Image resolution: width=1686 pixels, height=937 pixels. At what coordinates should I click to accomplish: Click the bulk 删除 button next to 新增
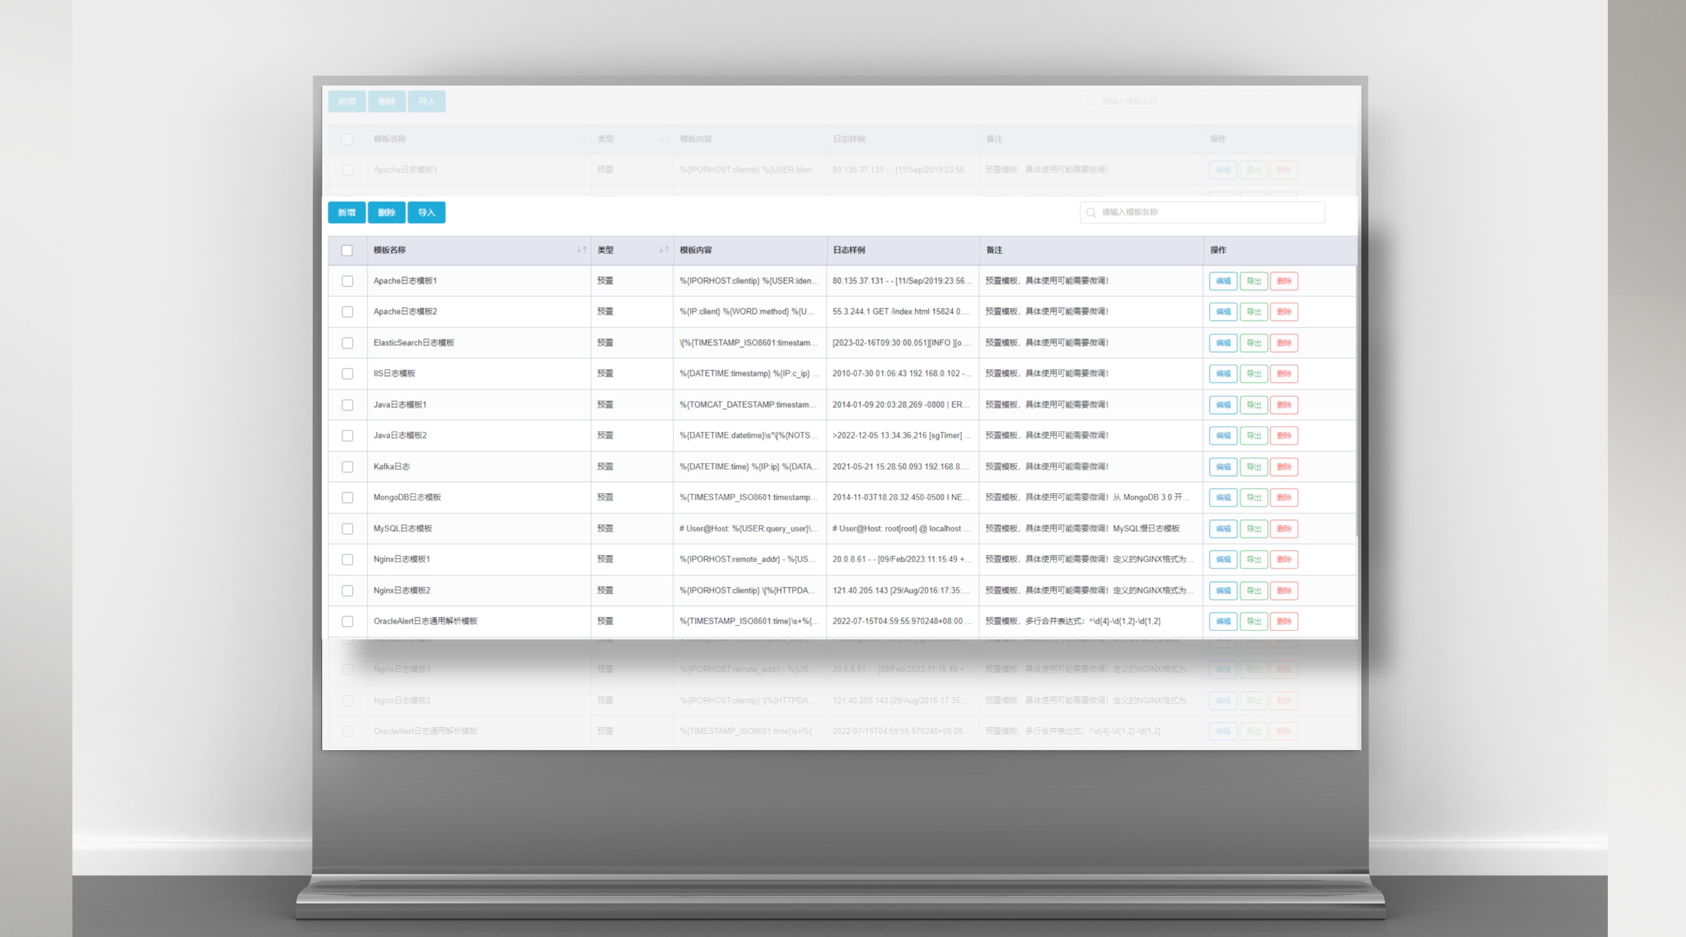click(x=386, y=212)
